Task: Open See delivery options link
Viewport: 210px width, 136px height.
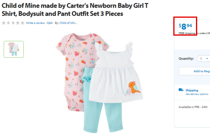Action: 197,94
